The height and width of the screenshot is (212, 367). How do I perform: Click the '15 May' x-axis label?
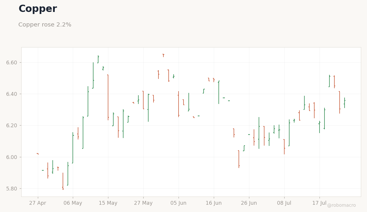(108, 203)
